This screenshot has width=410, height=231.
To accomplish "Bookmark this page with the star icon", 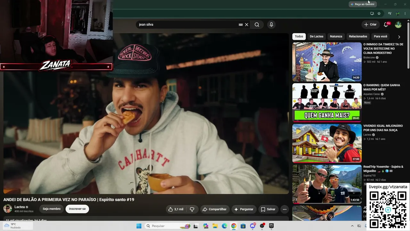I will coord(379,13).
